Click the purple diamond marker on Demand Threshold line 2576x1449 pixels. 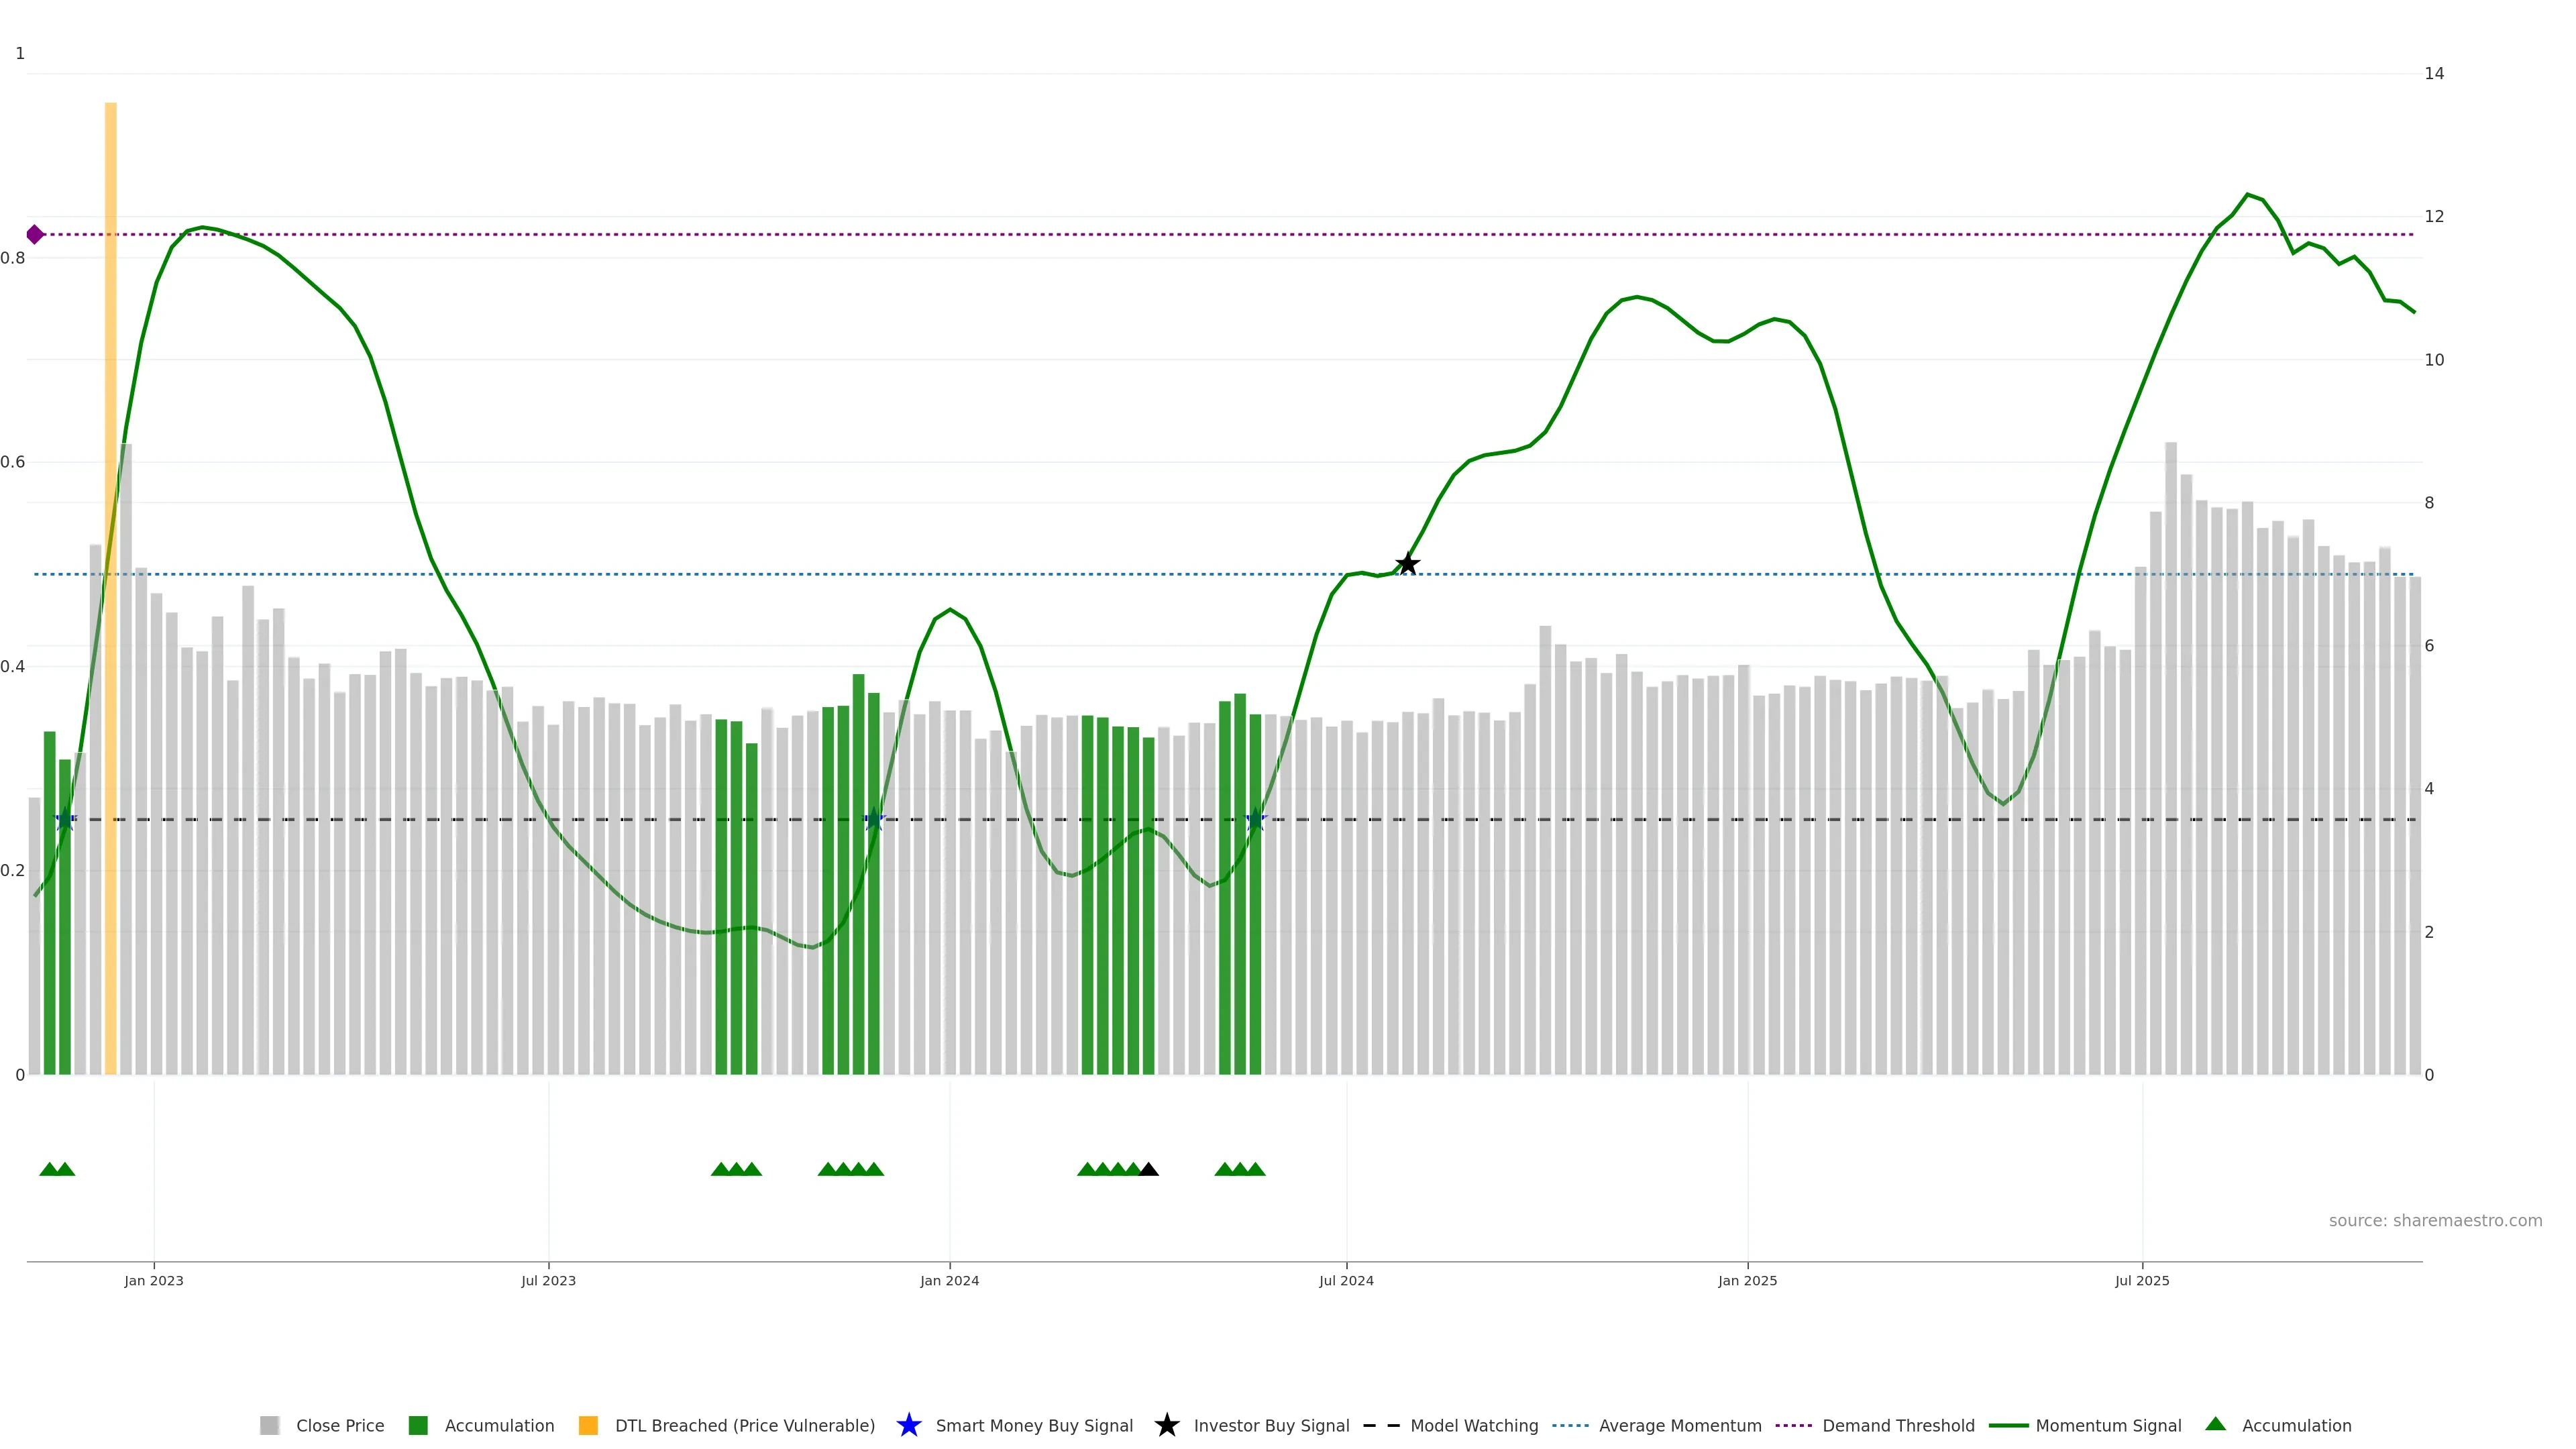[x=35, y=235]
